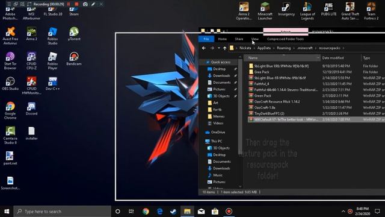385x217 pixels.
Task: Select the Bandicam desktop icon
Action: [74, 59]
